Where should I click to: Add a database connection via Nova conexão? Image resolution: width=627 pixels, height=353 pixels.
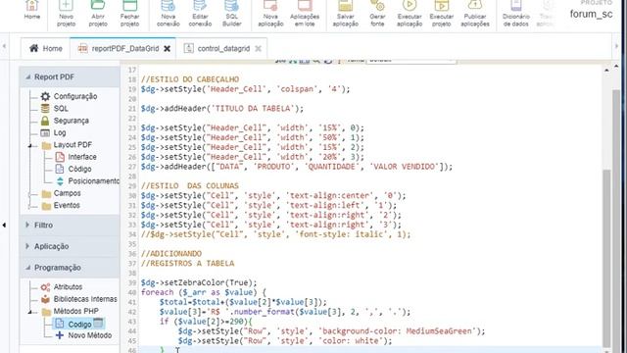click(x=168, y=14)
